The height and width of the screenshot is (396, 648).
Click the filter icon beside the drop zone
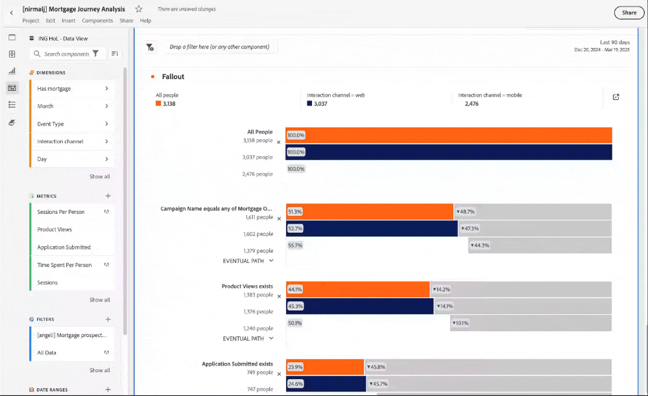click(150, 47)
